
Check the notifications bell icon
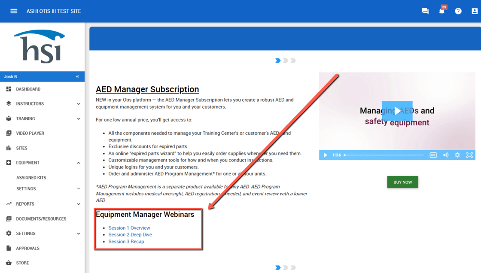click(x=441, y=11)
